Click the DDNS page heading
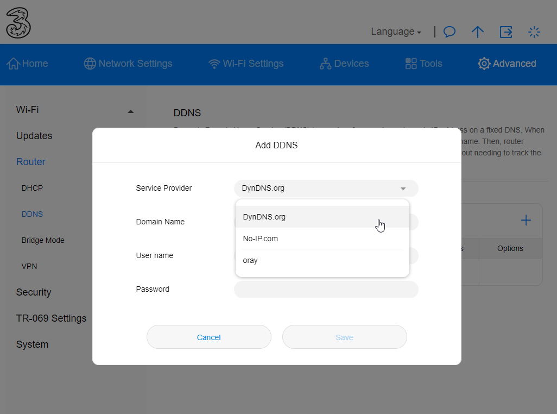 click(187, 113)
